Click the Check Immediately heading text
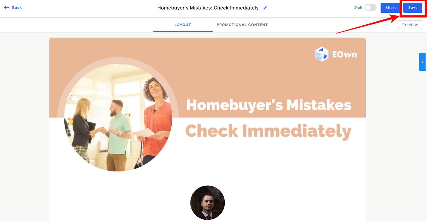427x222 pixels. click(x=268, y=131)
